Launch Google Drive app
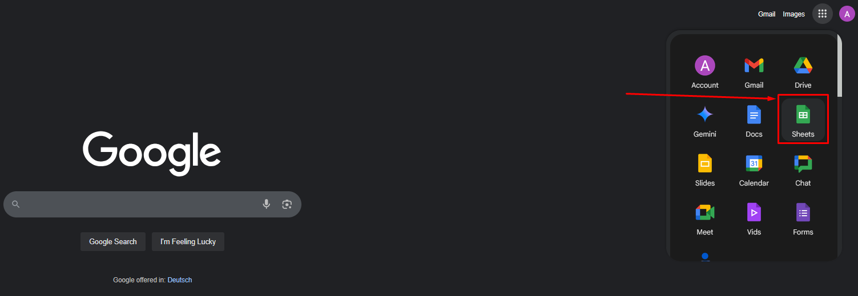The width and height of the screenshot is (858, 296). coord(803,72)
